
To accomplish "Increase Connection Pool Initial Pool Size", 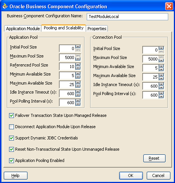I will [x=161, y=48].
